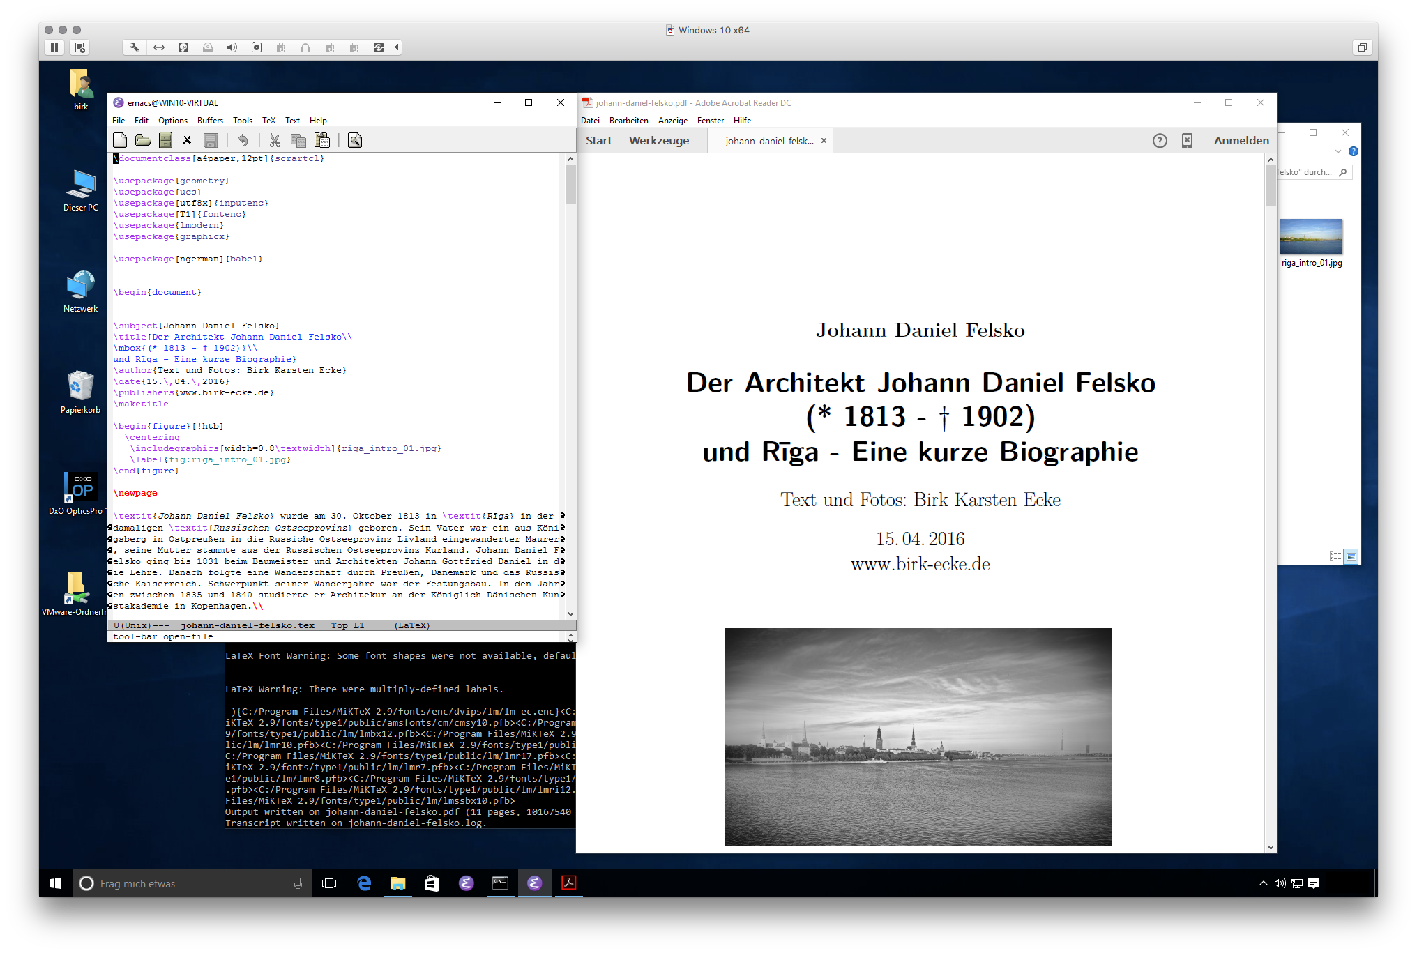
Task: Click the VMware camera device icon
Action: (257, 47)
